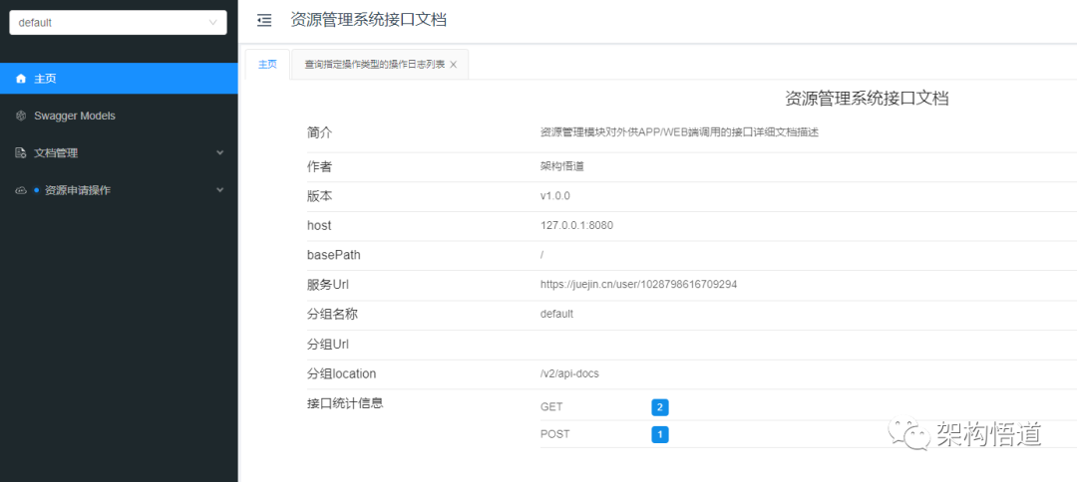This screenshot has width=1077, height=482.
Task: Click the 版本 label
Action: click(x=319, y=195)
